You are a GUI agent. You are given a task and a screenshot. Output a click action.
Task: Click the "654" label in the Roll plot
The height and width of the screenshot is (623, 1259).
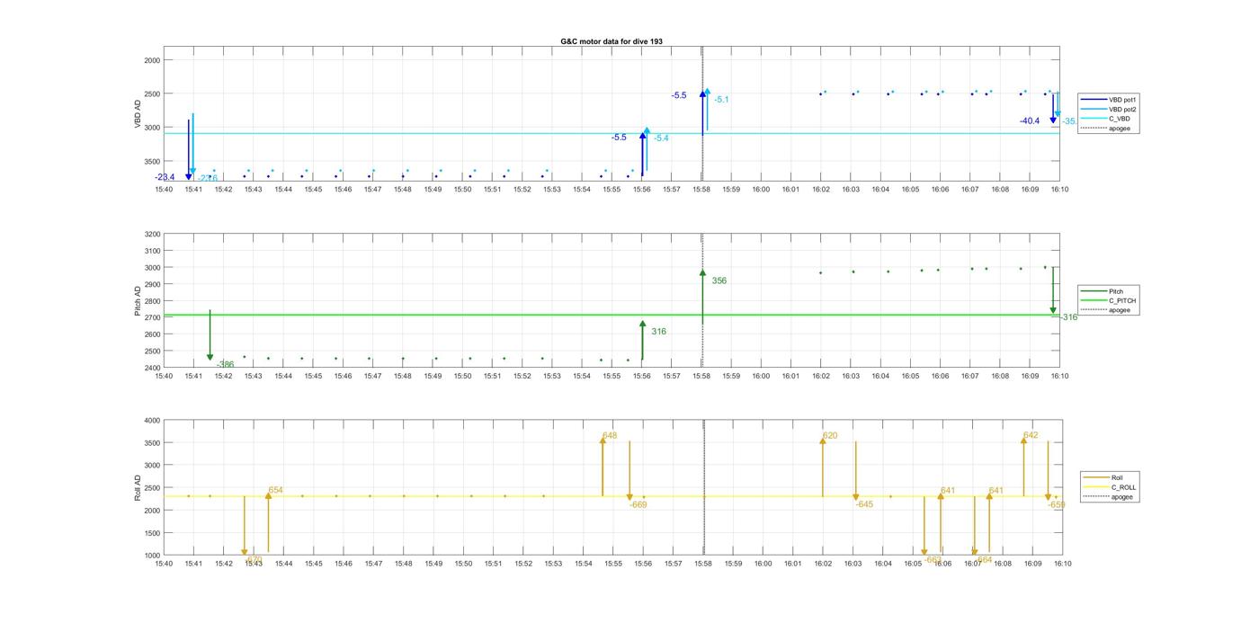click(275, 490)
